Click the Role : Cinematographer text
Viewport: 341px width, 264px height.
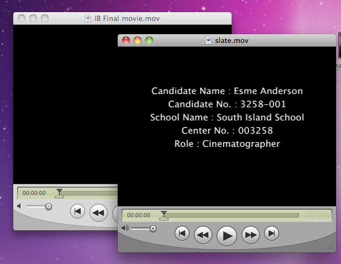tap(227, 144)
